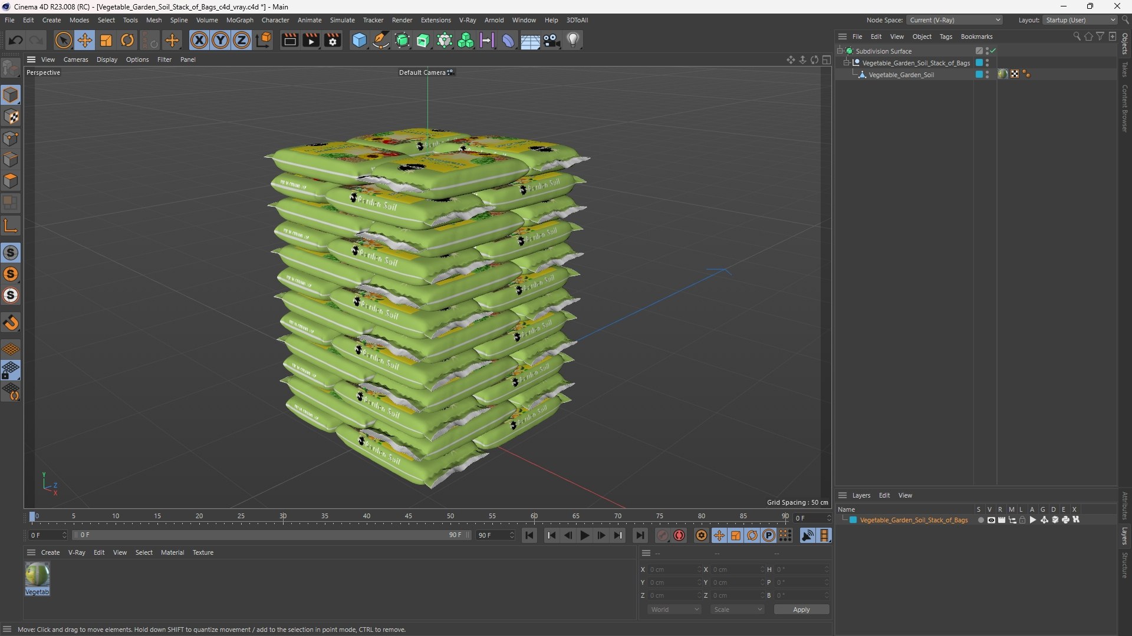Screen dimensions: 1132x636
Task: Add a Subdivision Surface generator
Action: (402, 40)
